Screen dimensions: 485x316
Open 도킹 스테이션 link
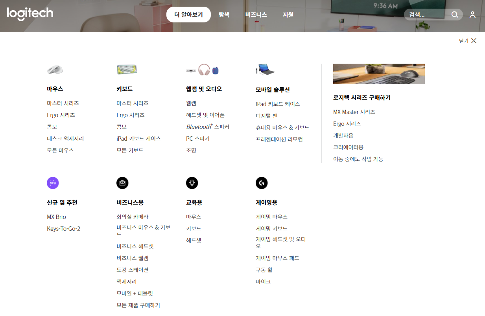coord(133,270)
